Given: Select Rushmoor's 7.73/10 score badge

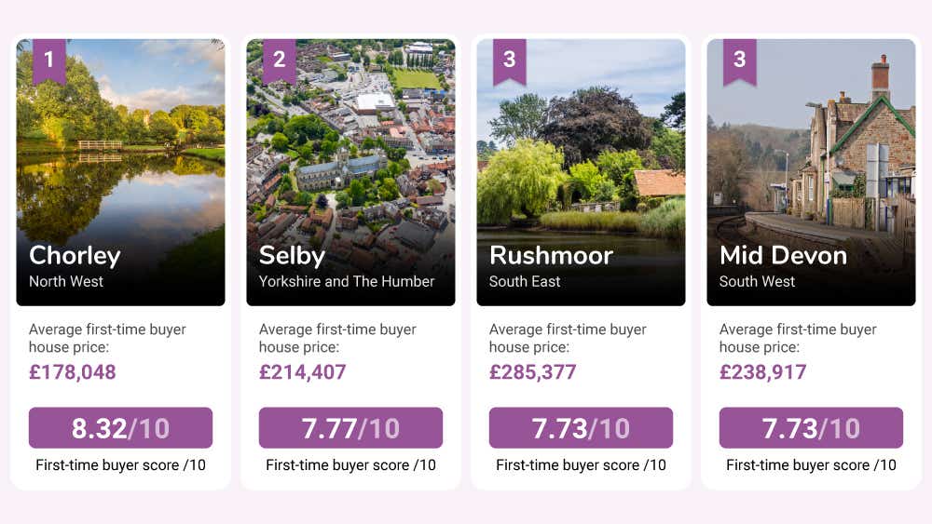Looking at the screenshot, I should coord(581,428).
